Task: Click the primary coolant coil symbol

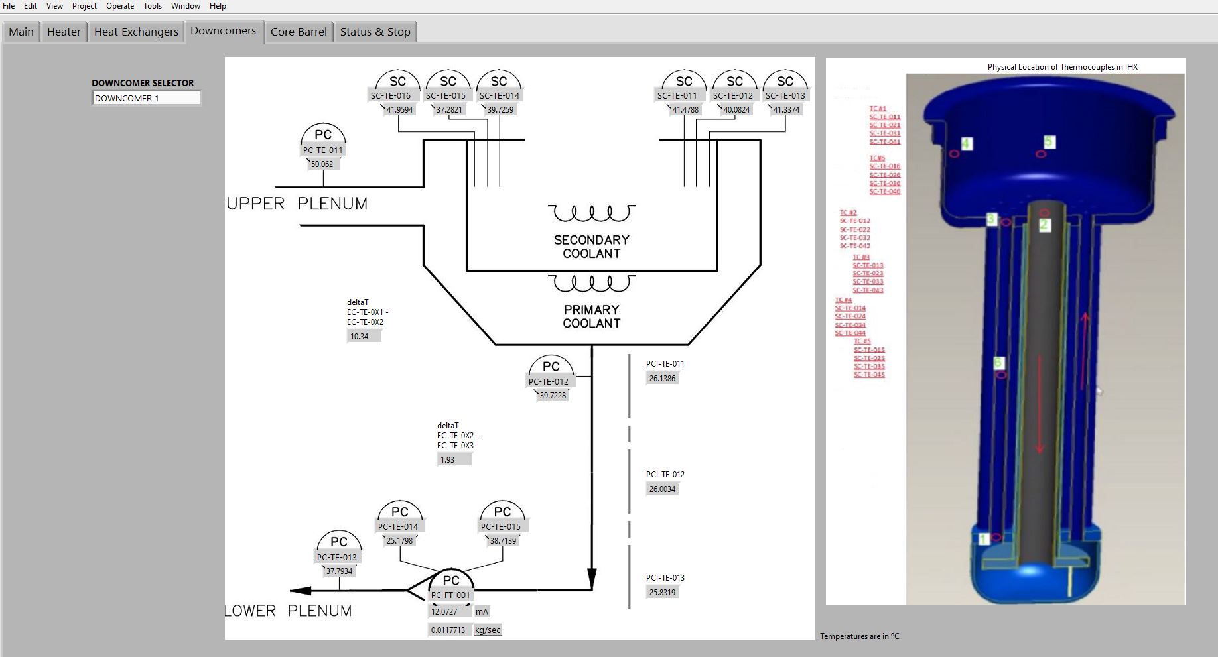Action: (591, 284)
